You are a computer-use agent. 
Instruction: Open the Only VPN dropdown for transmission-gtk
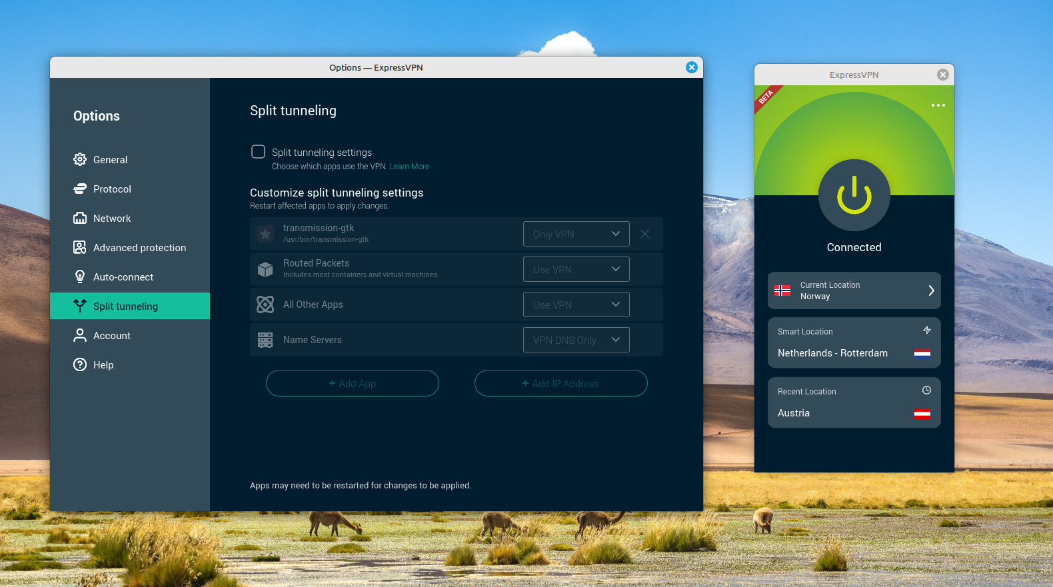(x=576, y=234)
